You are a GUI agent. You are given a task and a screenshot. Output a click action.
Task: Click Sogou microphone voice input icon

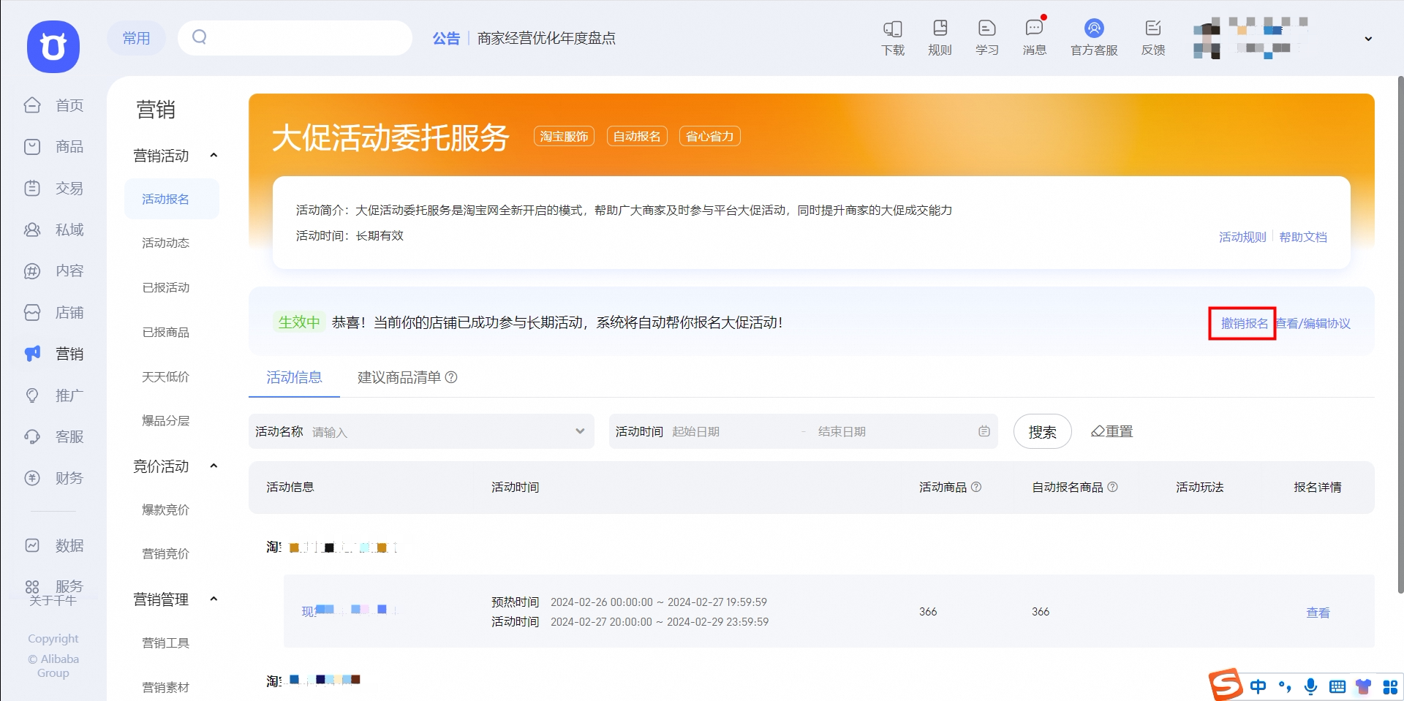click(x=1311, y=686)
